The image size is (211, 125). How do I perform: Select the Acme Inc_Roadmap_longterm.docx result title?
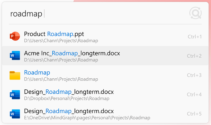click(x=72, y=53)
